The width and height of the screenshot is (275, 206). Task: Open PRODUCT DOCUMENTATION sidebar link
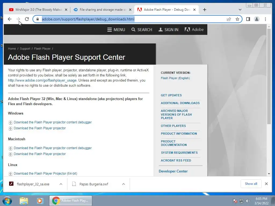[x=174, y=143]
